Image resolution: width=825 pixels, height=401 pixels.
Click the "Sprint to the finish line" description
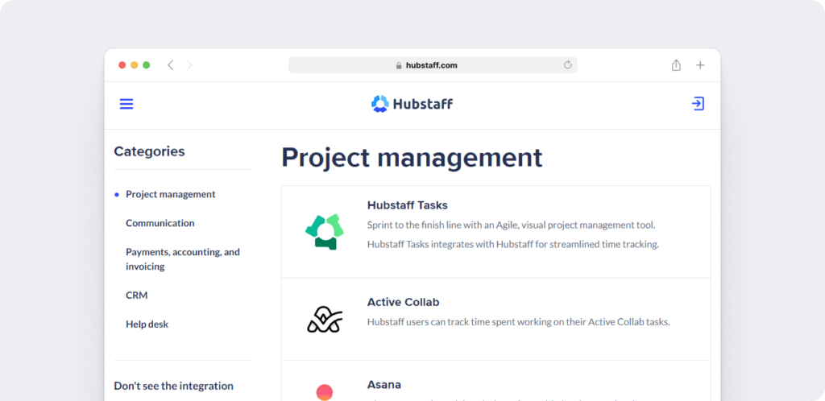(511, 225)
